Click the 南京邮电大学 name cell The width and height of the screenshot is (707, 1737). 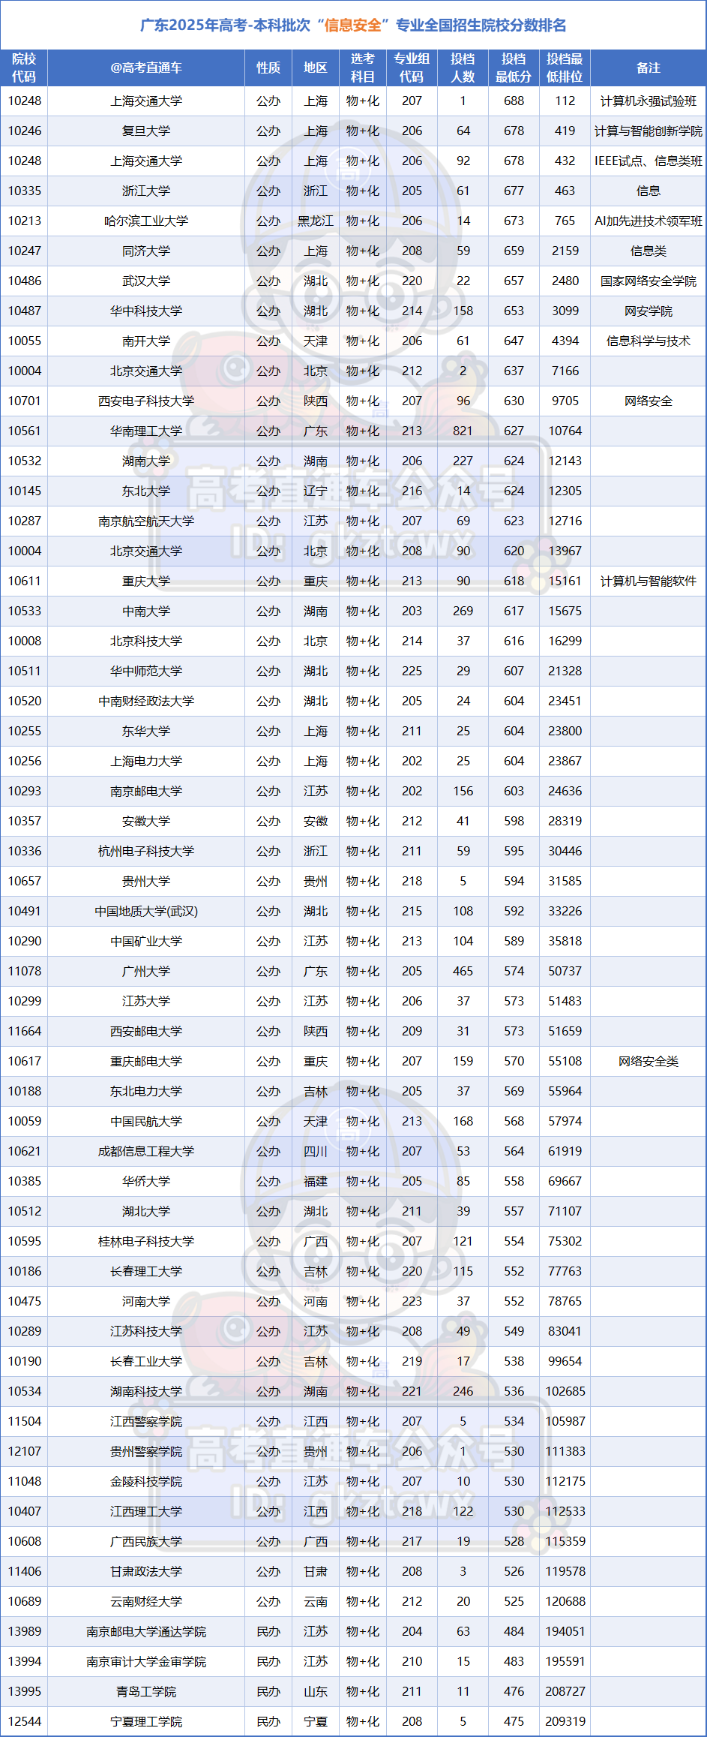click(x=146, y=791)
